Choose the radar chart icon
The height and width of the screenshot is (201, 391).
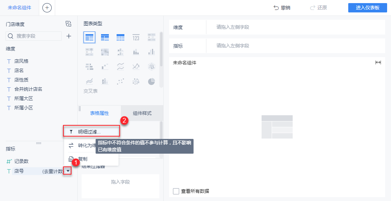151,66
